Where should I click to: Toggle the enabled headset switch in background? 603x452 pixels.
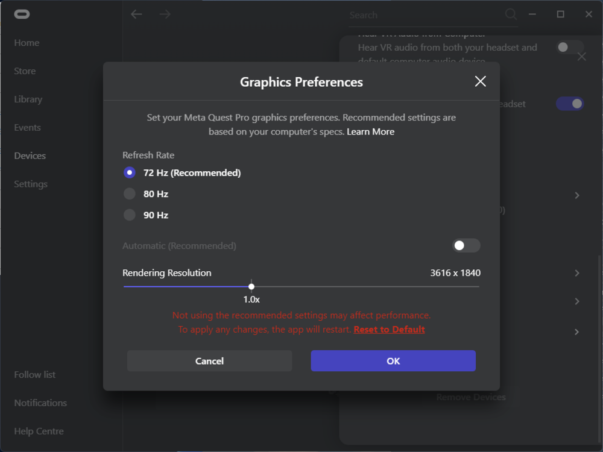[x=570, y=104]
